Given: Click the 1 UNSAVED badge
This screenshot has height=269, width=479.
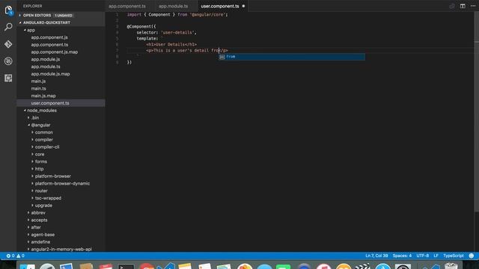Looking at the screenshot, I should 64,15.
